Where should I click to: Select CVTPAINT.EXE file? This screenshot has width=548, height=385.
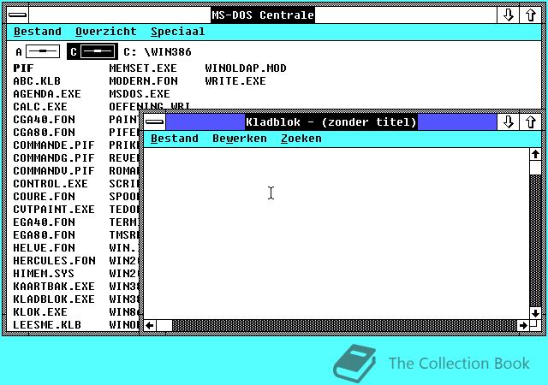pyautogui.click(x=54, y=210)
